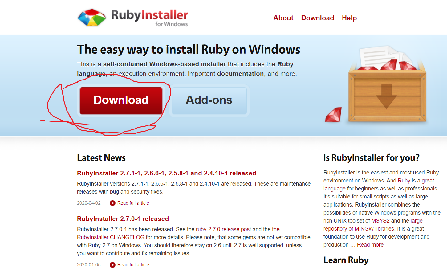Open the RubyInstaller 2.7.1-1 released headline
Viewport: 447px width, 270px height.
166,173
